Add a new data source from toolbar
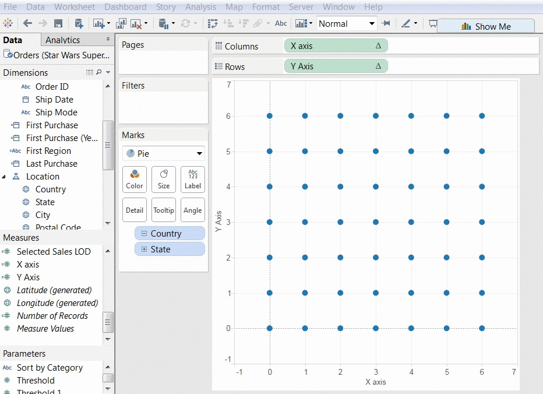 pyautogui.click(x=79, y=23)
